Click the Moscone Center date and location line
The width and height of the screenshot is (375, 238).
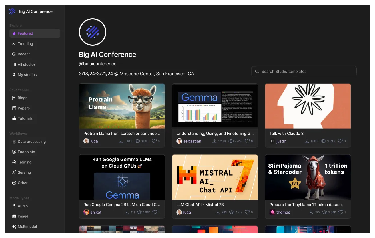pyautogui.click(x=136, y=74)
